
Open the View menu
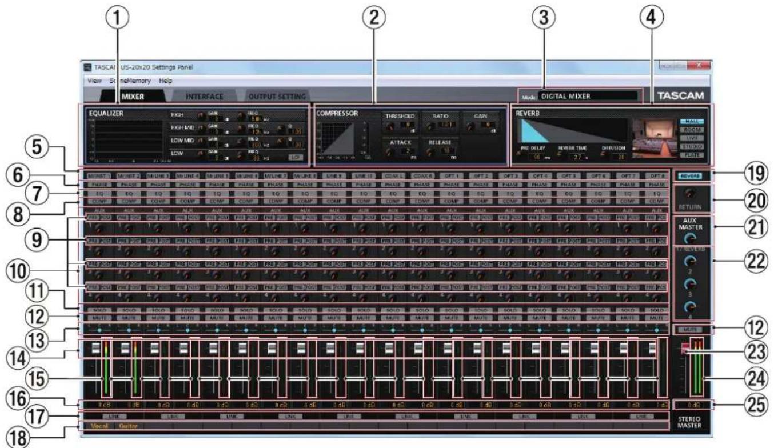point(95,81)
